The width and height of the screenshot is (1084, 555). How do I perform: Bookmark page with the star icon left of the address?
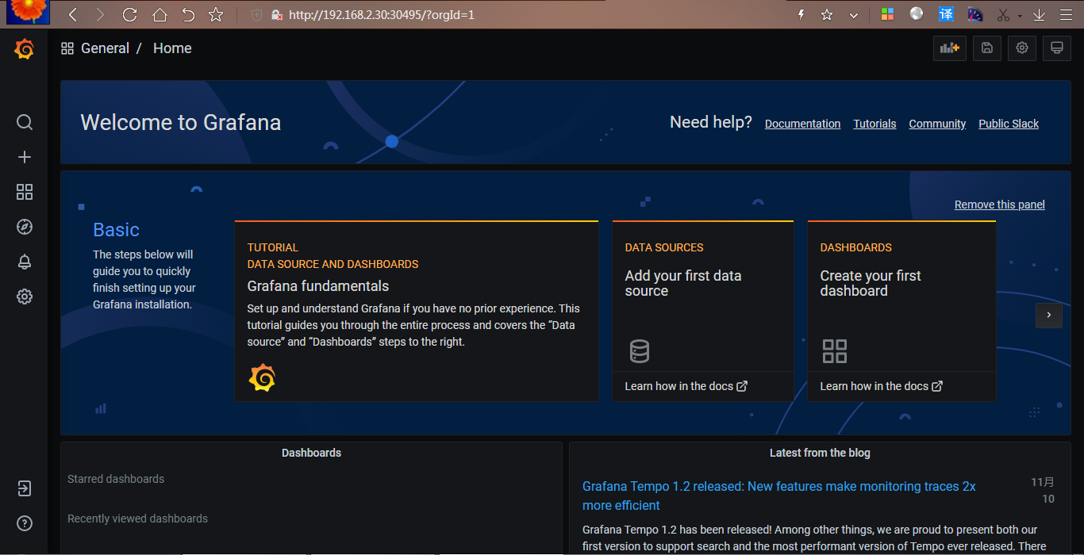point(215,14)
